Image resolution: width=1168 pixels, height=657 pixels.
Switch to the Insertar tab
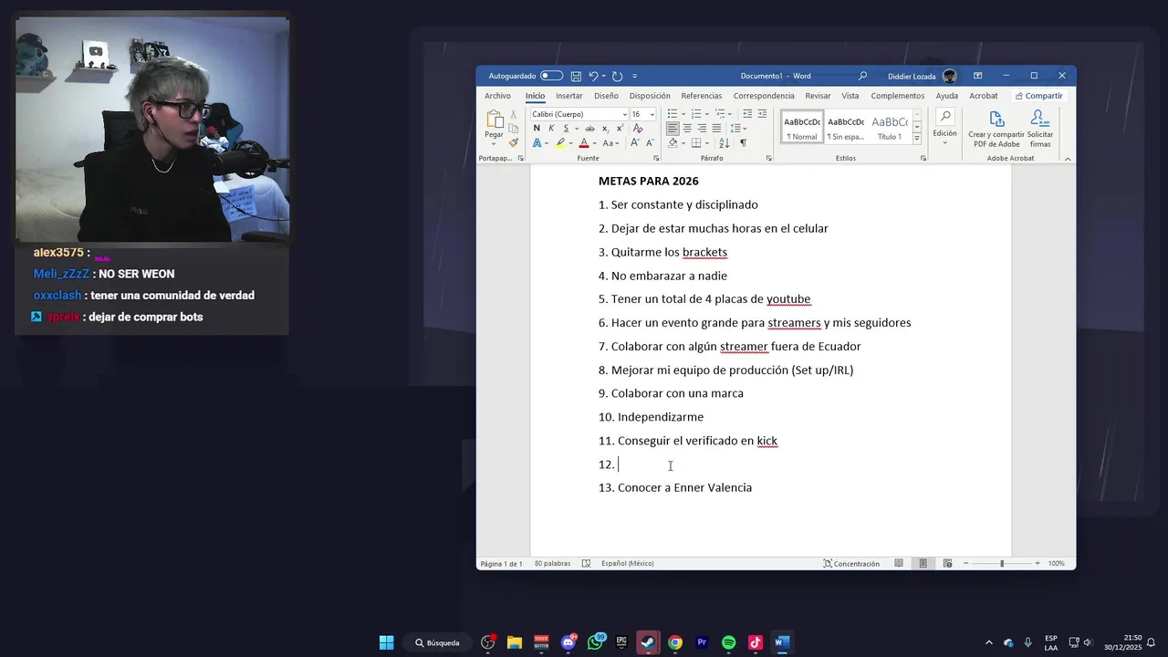pyautogui.click(x=568, y=96)
